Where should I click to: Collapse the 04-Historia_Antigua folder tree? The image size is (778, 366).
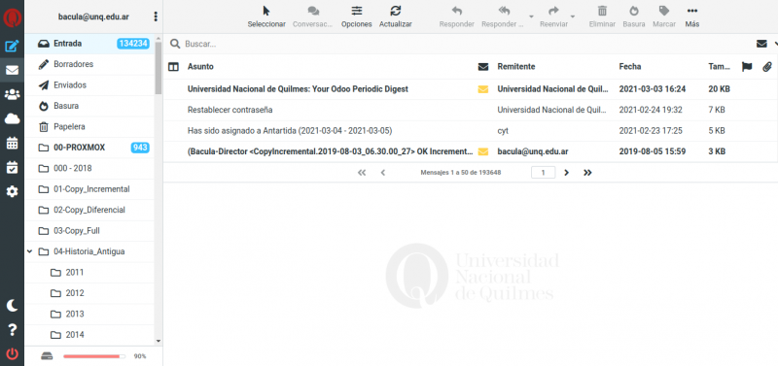pyautogui.click(x=30, y=251)
